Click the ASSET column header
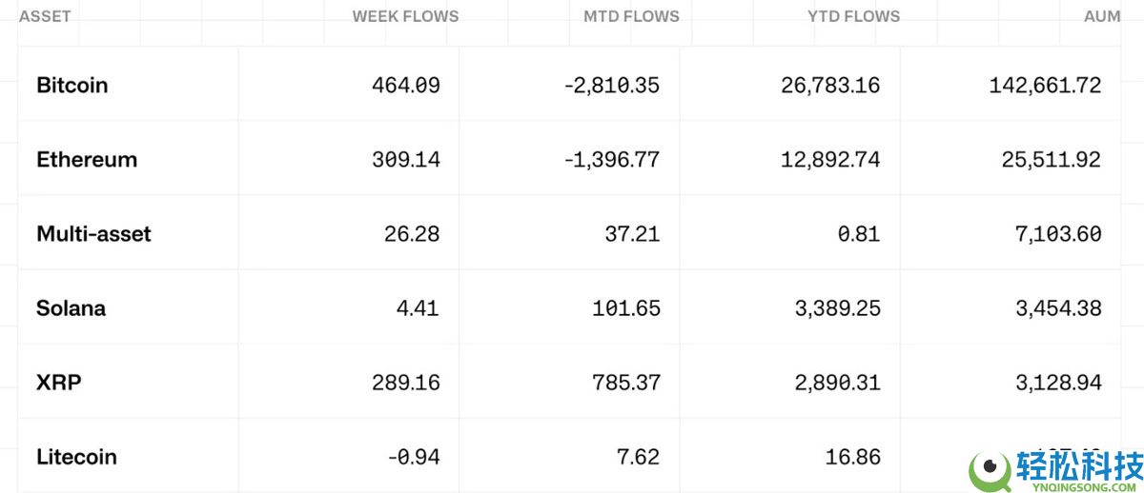The height and width of the screenshot is (493, 1144). [x=45, y=16]
